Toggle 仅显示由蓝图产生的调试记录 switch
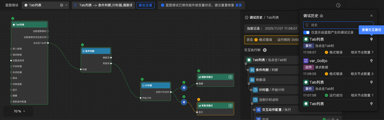The image size is (384, 120). point(306,32)
